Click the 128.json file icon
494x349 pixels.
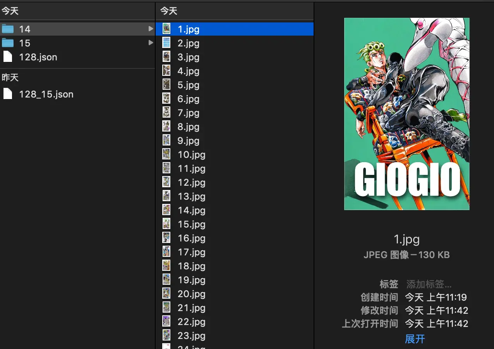[x=8, y=57]
